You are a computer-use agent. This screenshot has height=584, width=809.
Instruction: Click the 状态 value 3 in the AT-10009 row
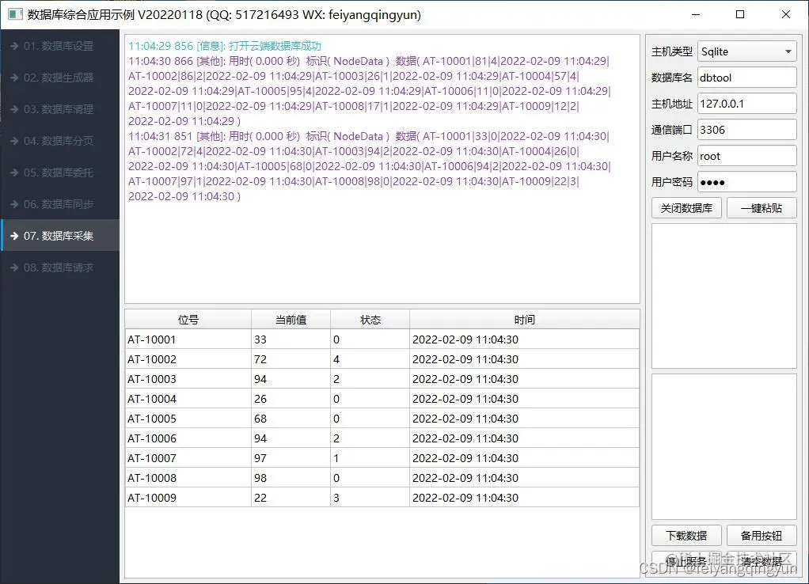(x=370, y=498)
